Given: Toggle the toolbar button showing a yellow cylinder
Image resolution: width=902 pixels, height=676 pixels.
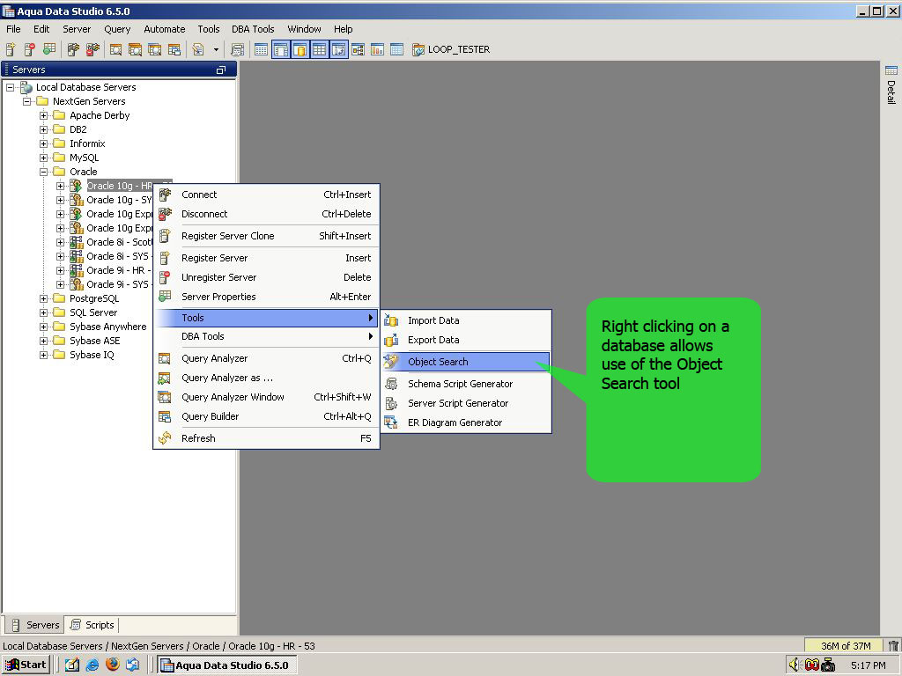Looking at the screenshot, I should (x=299, y=49).
